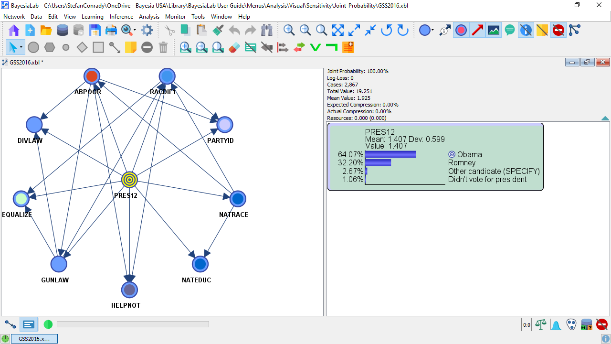Click the paintbrush icon in the toolbar
611x344 pixels.
pyautogui.click(x=218, y=31)
